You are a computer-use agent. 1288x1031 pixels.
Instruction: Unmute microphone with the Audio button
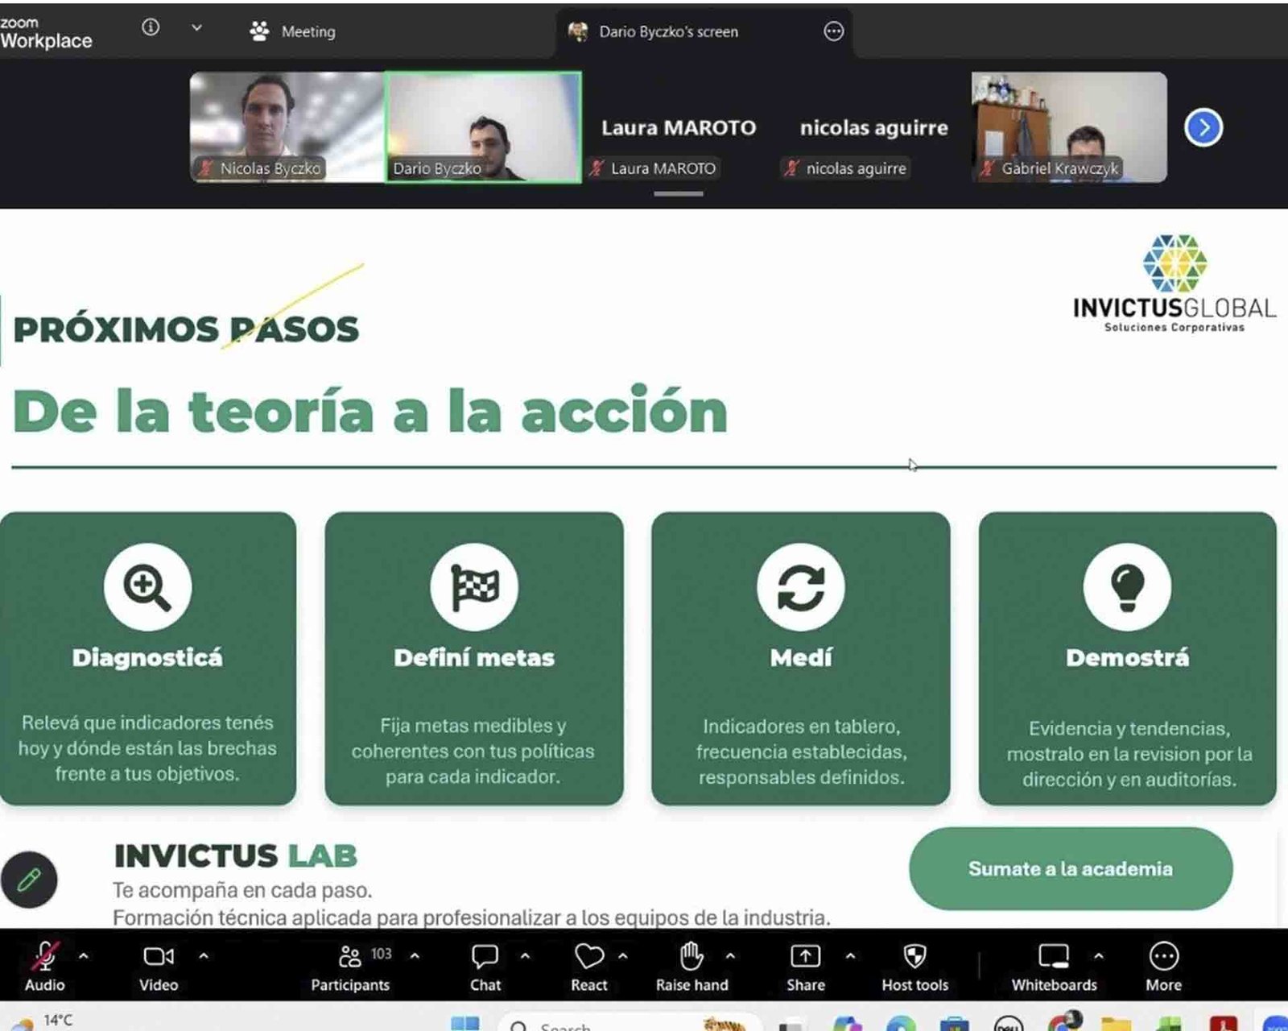point(45,966)
